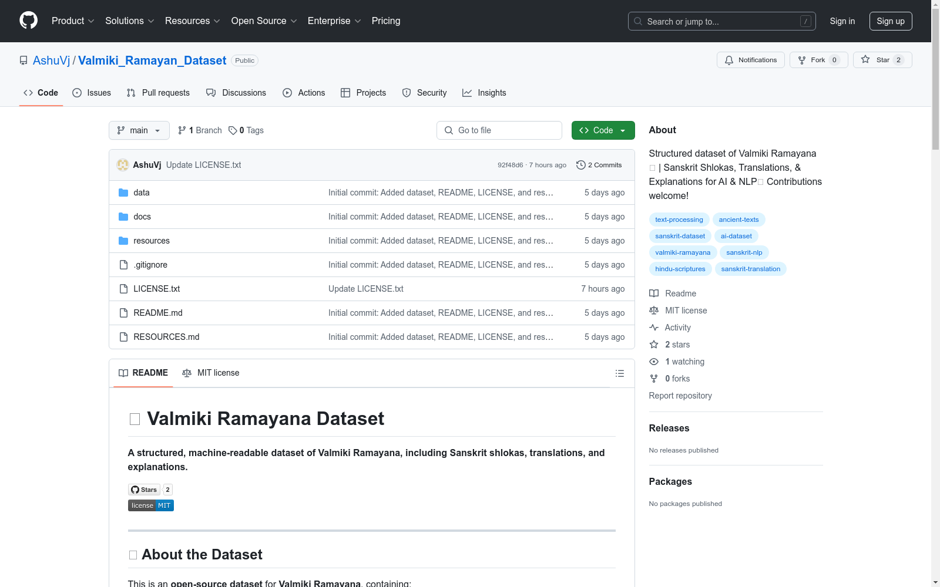The height and width of the screenshot is (587, 940).
Task: Open the Actions tab
Action: point(304,93)
